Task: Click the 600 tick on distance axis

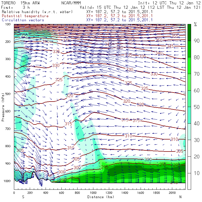Action: (62, 193)
